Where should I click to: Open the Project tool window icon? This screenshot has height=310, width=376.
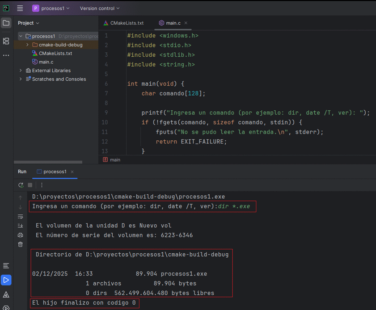coord(6,23)
